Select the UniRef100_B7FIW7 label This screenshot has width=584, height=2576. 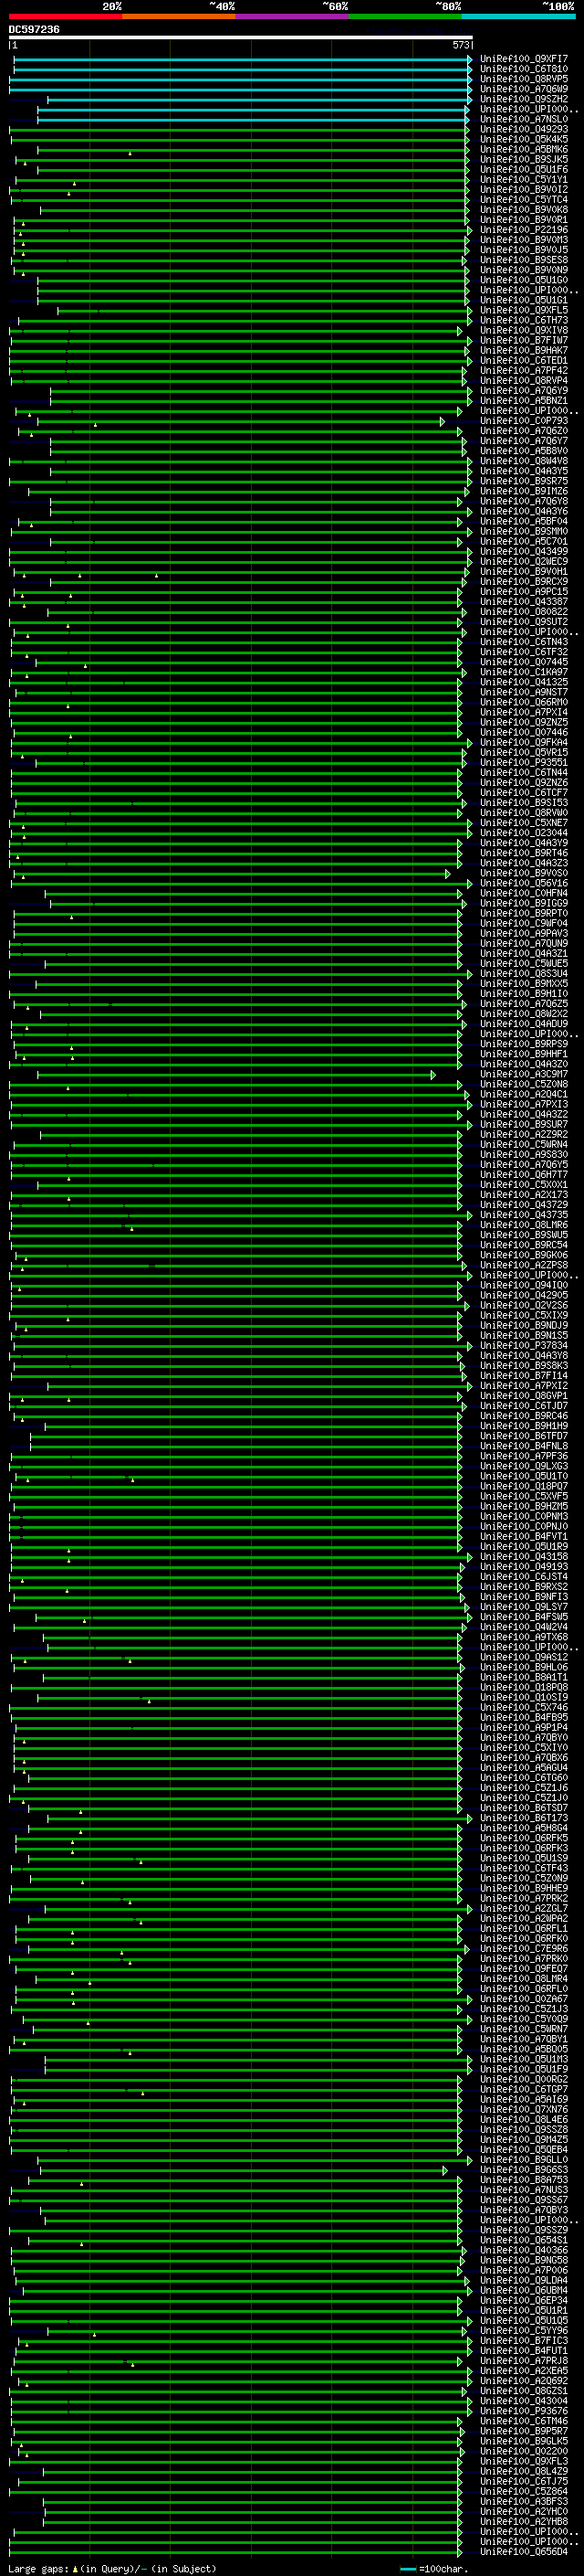(524, 340)
